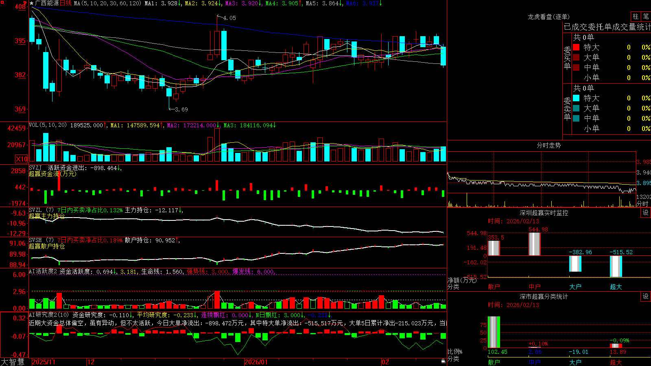The width and height of the screenshot is (651, 366).
Task: Open 设 settings for 深市超赢分类统计
Action: click(x=646, y=296)
